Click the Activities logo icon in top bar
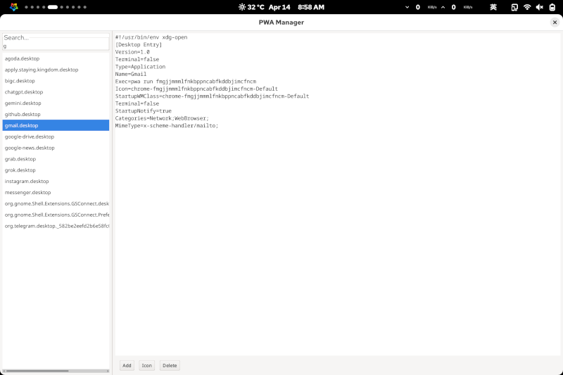 pos(13,7)
